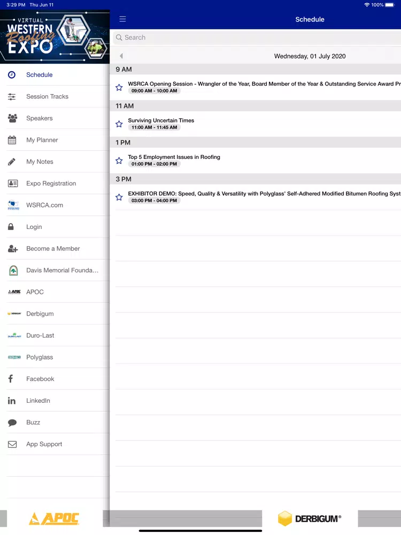Click the Duro-Last logo icon

click(x=14, y=335)
